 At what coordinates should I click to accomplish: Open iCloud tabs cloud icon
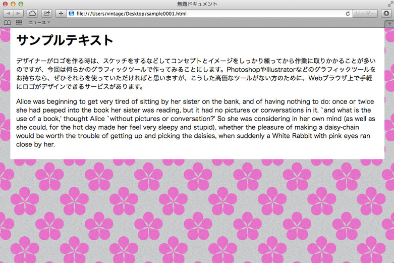point(32,13)
